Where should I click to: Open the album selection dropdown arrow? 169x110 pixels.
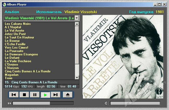(77, 18)
